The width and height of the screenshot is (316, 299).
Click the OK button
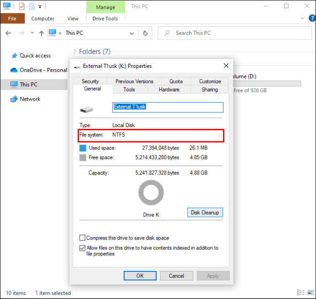tap(140, 276)
